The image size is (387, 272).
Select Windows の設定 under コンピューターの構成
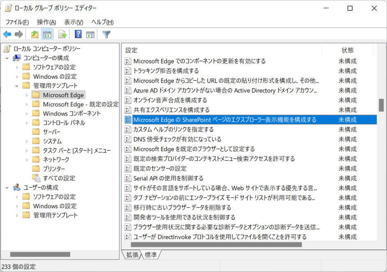tap(55, 76)
